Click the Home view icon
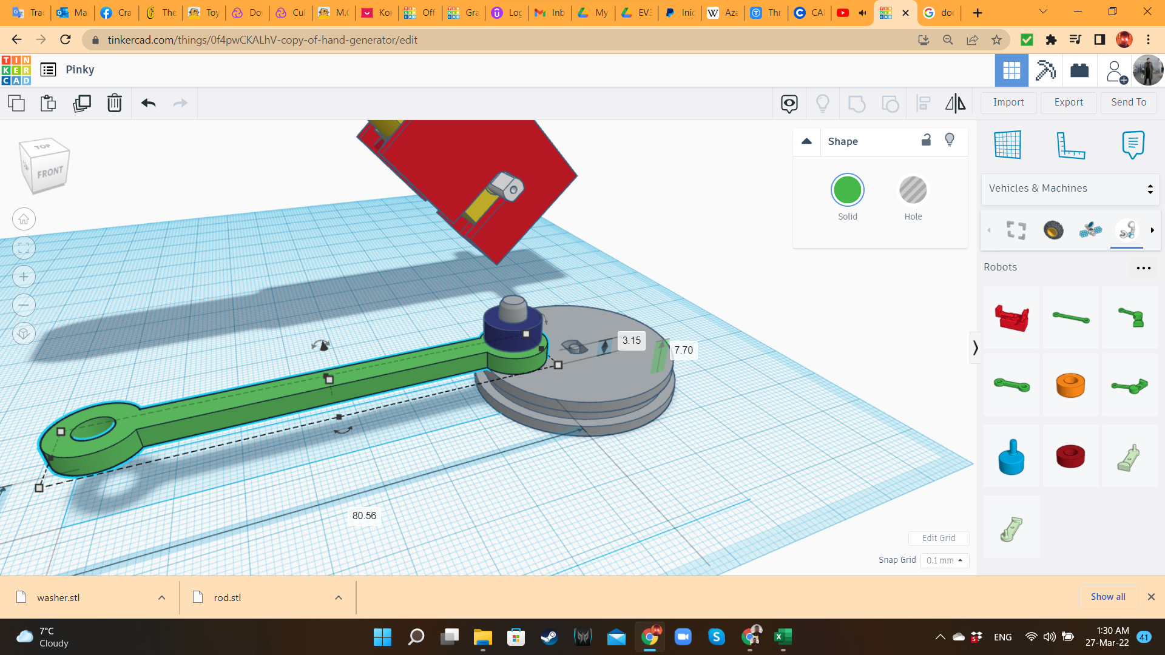The image size is (1165, 655). click(24, 219)
